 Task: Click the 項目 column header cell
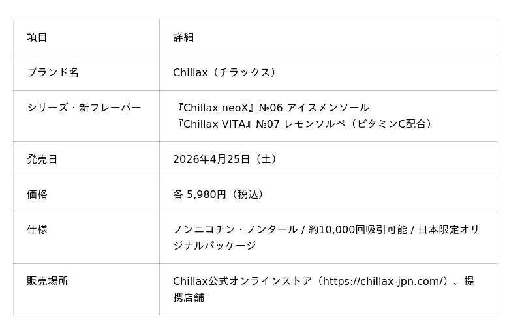point(37,37)
